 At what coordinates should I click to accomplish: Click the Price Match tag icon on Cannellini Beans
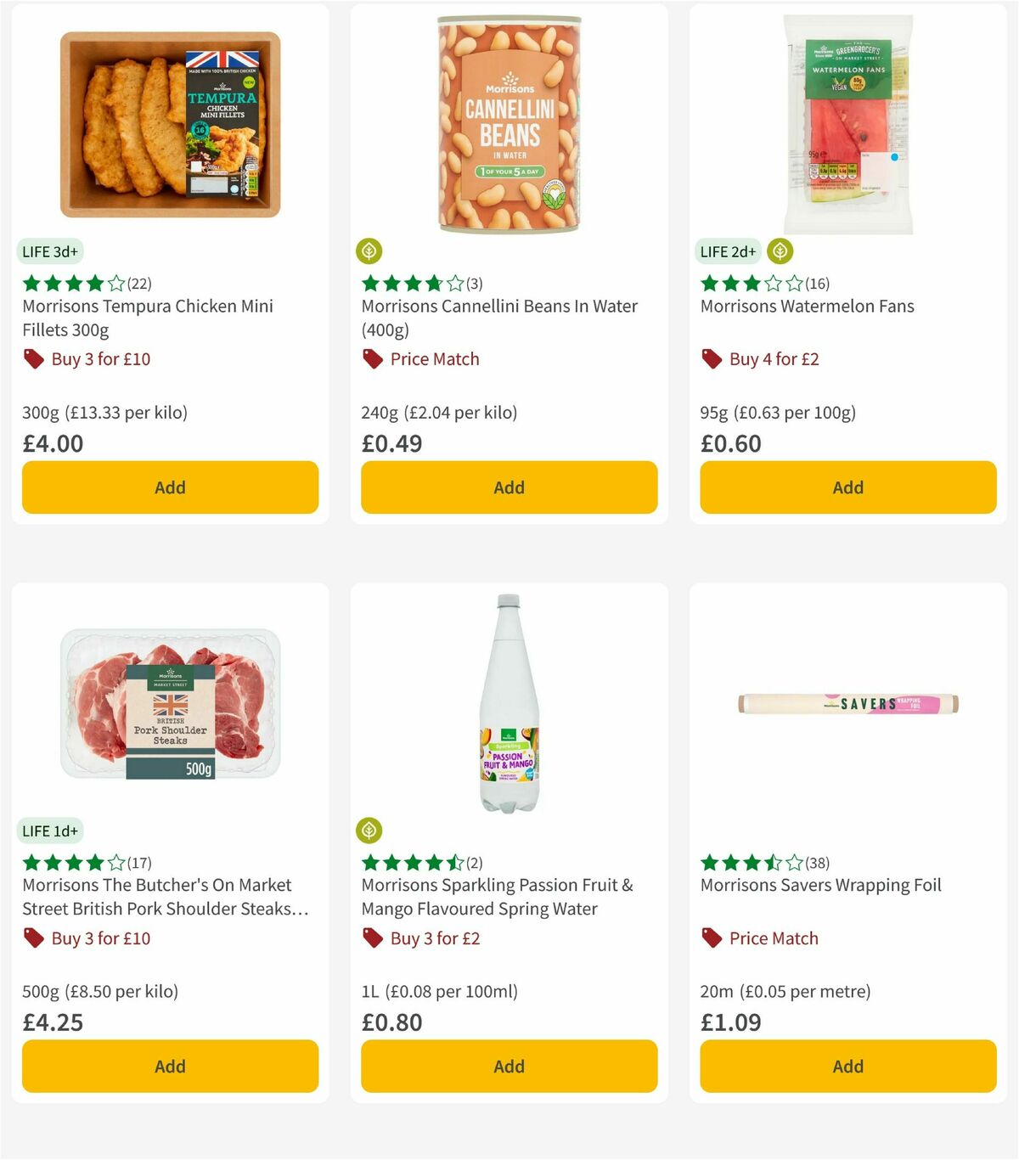pyautogui.click(x=372, y=359)
